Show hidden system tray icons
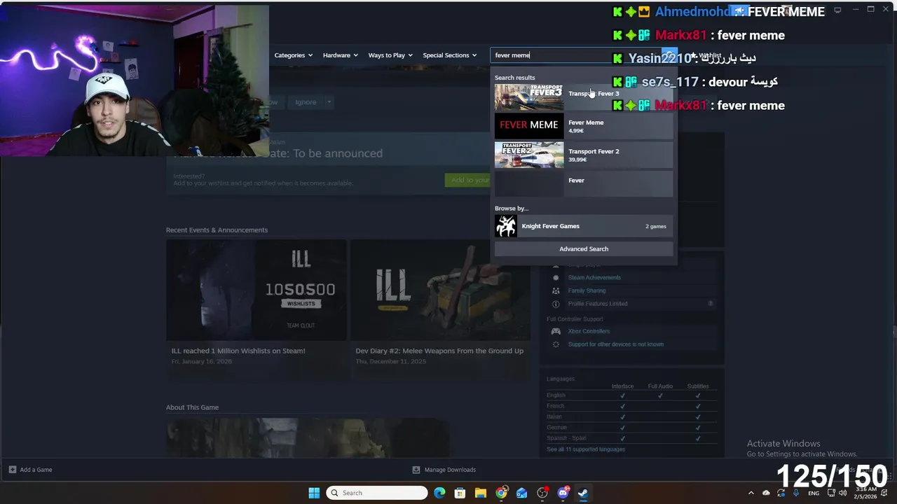 [x=751, y=493]
